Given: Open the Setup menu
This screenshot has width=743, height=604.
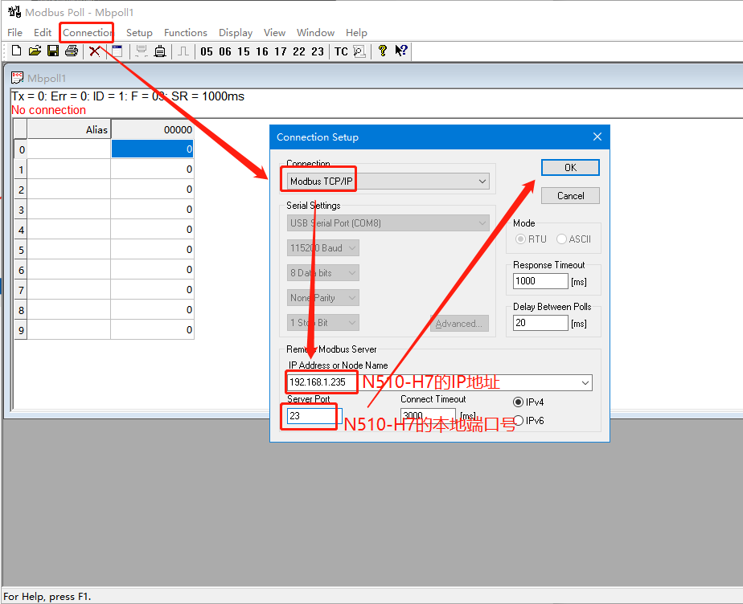Looking at the screenshot, I should (x=139, y=33).
